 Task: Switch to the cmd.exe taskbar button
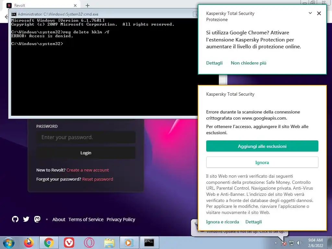coord(149,243)
